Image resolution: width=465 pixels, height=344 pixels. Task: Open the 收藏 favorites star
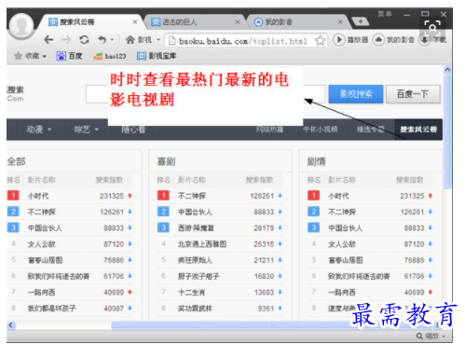click(19, 56)
